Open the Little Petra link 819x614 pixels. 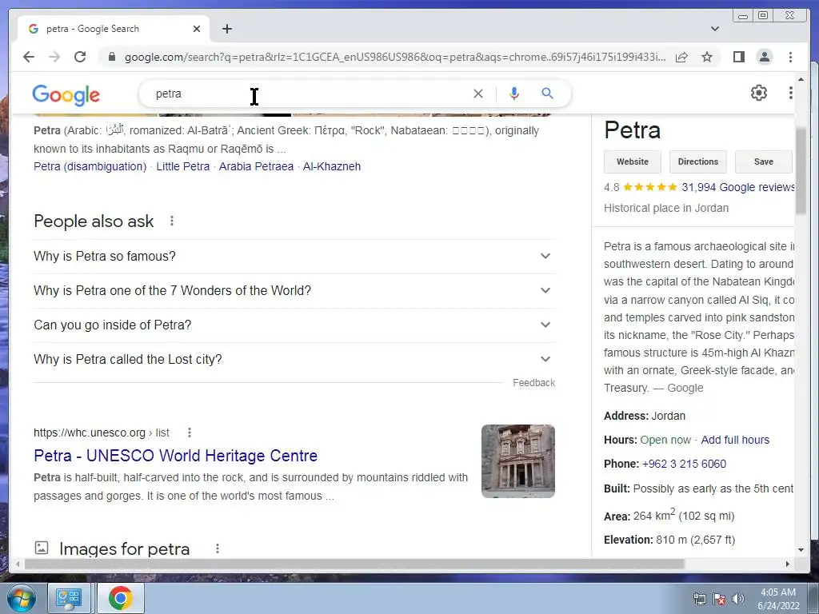pyautogui.click(x=183, y=166)
